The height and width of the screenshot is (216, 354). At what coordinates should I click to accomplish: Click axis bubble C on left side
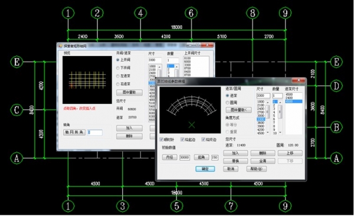17,110
